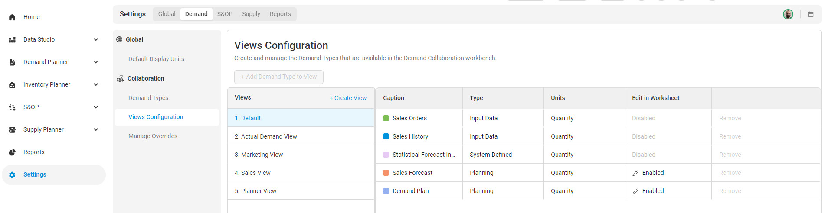Switch to the Global settings tab

167,14
